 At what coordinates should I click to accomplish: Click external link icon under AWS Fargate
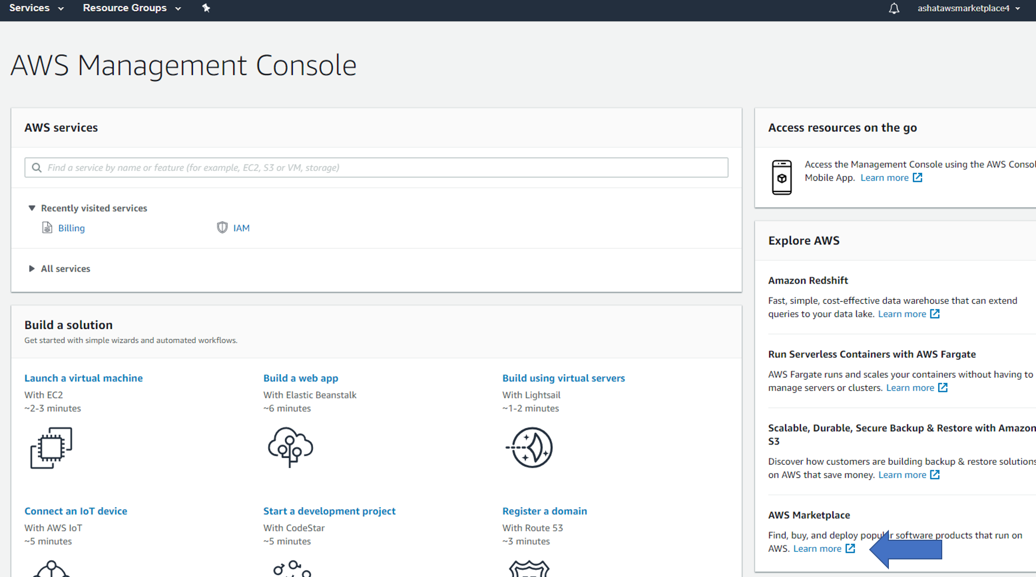(x=943, y=388)
